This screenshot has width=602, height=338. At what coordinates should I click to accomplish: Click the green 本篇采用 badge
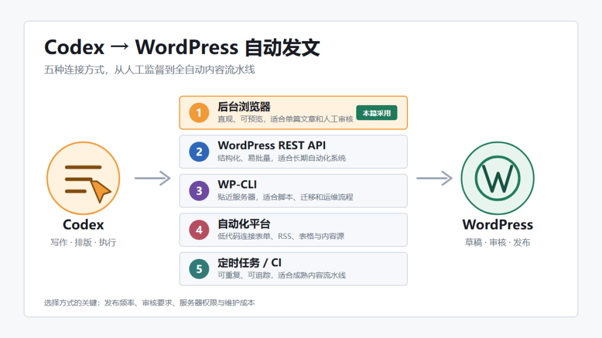pos(377,113)
